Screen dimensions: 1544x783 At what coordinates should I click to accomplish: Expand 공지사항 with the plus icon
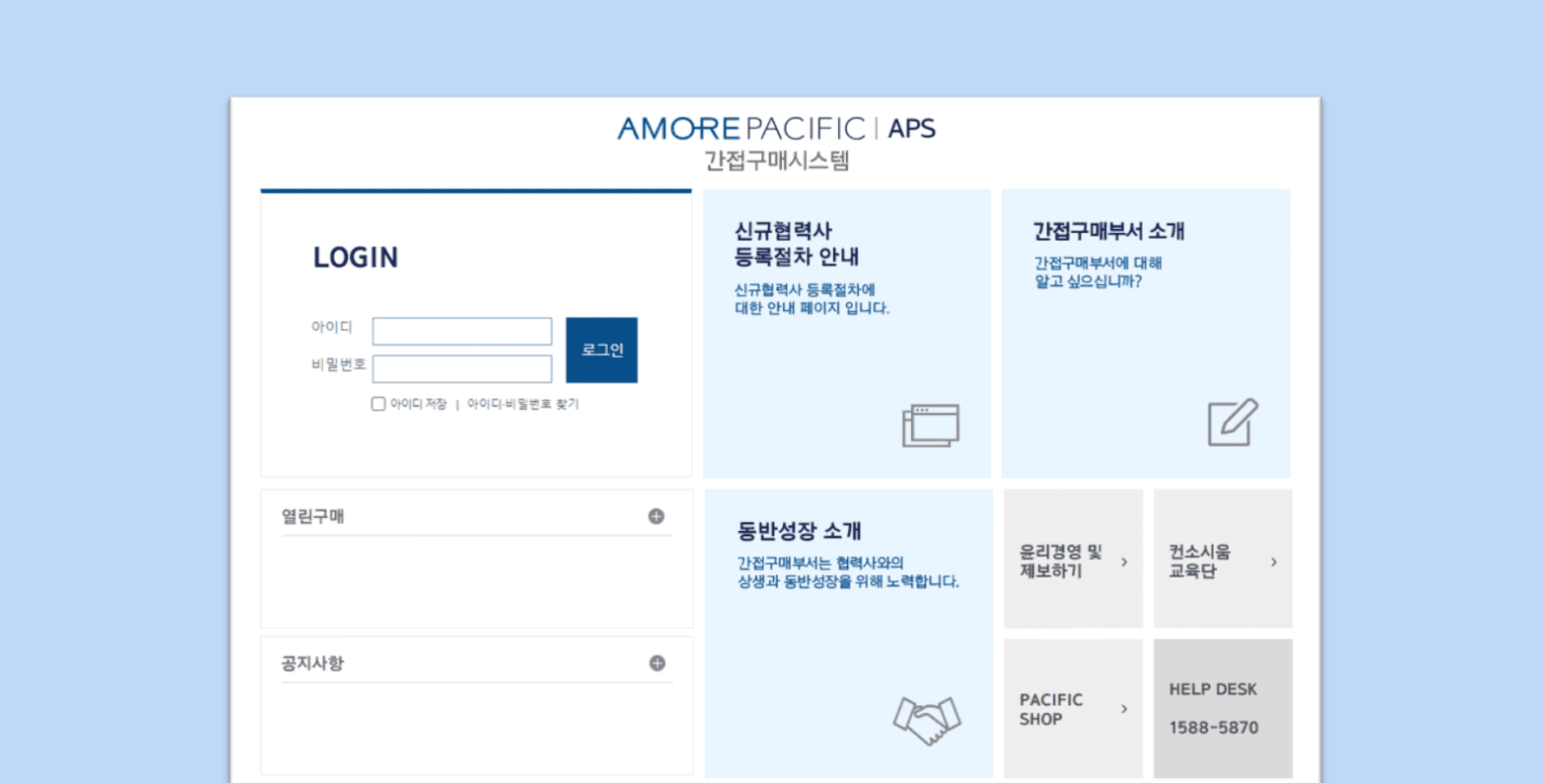[x=657, y=663]
